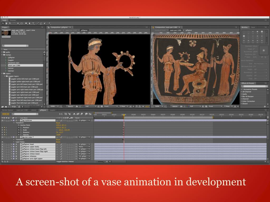Click current time indicator on timeline ruler

[x=124, y=115]
